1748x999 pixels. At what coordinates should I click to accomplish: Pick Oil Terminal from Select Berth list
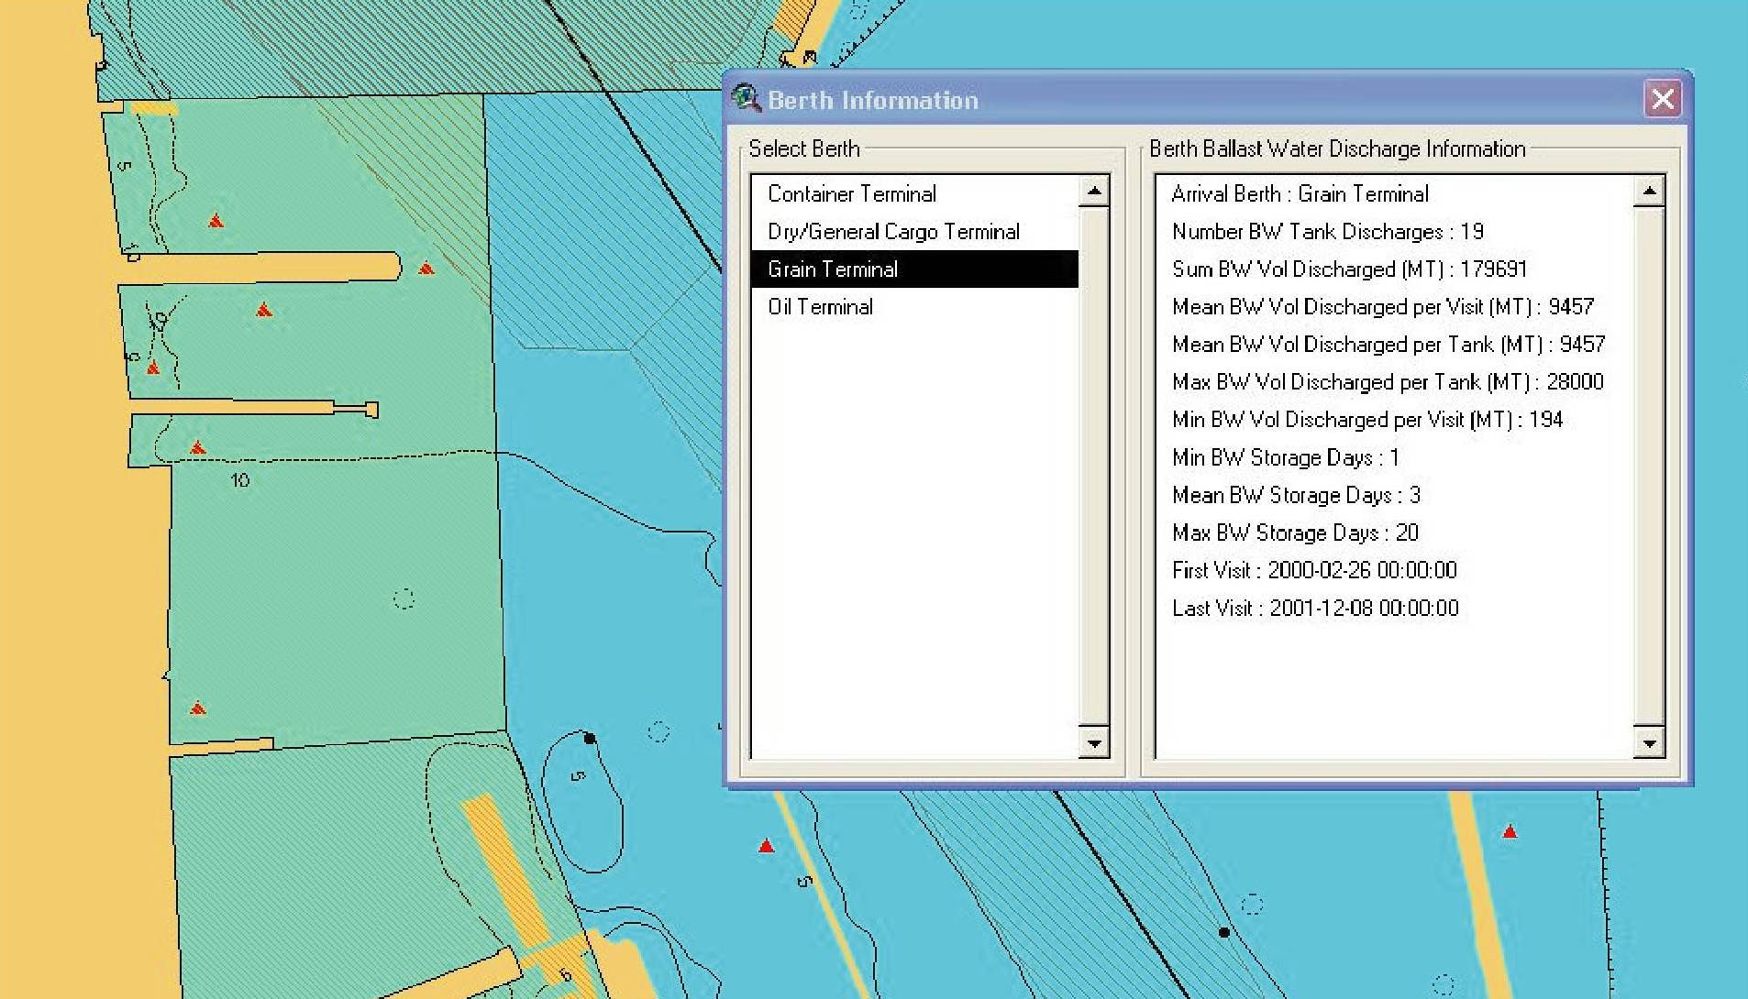click(x=820, y=307)
